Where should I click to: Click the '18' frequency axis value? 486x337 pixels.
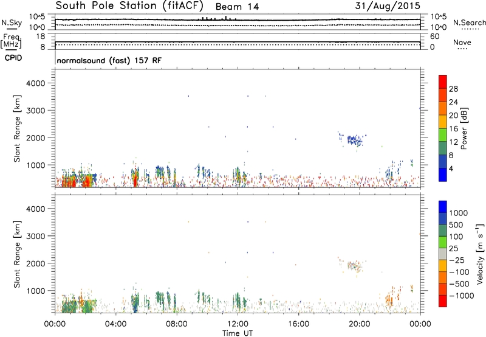point(41,36)
